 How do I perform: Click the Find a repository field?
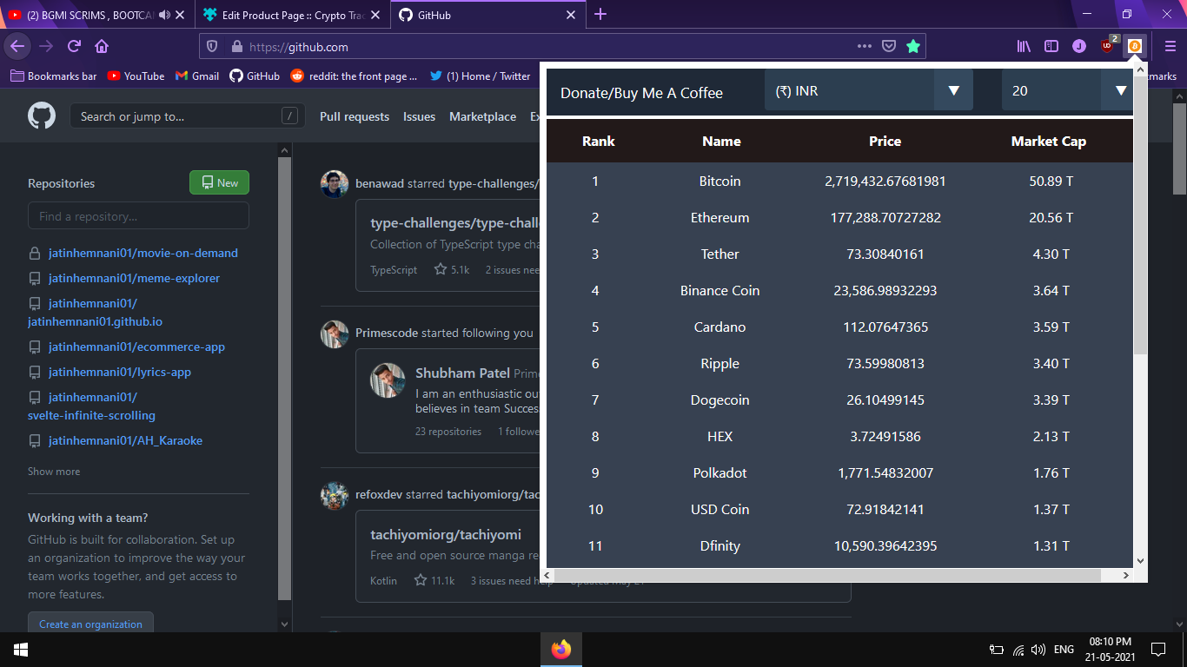138,215
